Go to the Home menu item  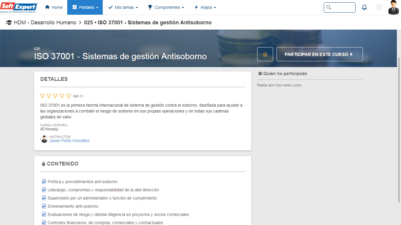(x=54, y=7)
